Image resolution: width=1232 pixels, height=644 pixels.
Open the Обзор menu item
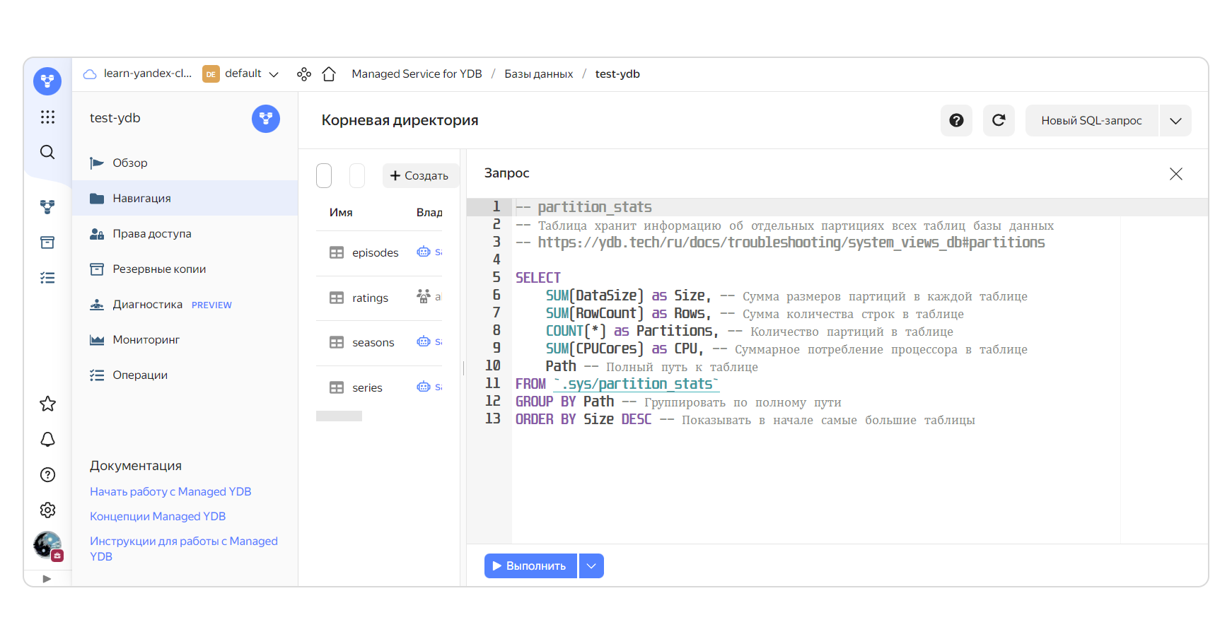click(130, 163)
